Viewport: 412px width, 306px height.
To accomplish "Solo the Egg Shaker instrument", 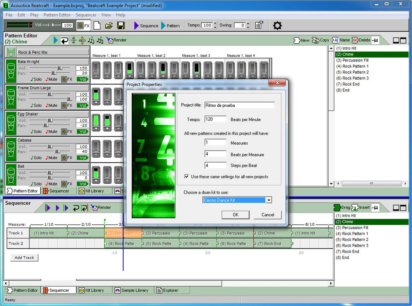I will click(x=36, y=132).
